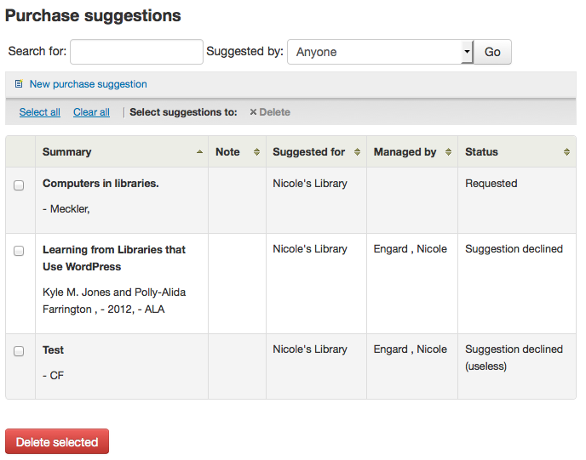The image size is (586, 460).
Task: Click the Clear all link
Action: 91,112
